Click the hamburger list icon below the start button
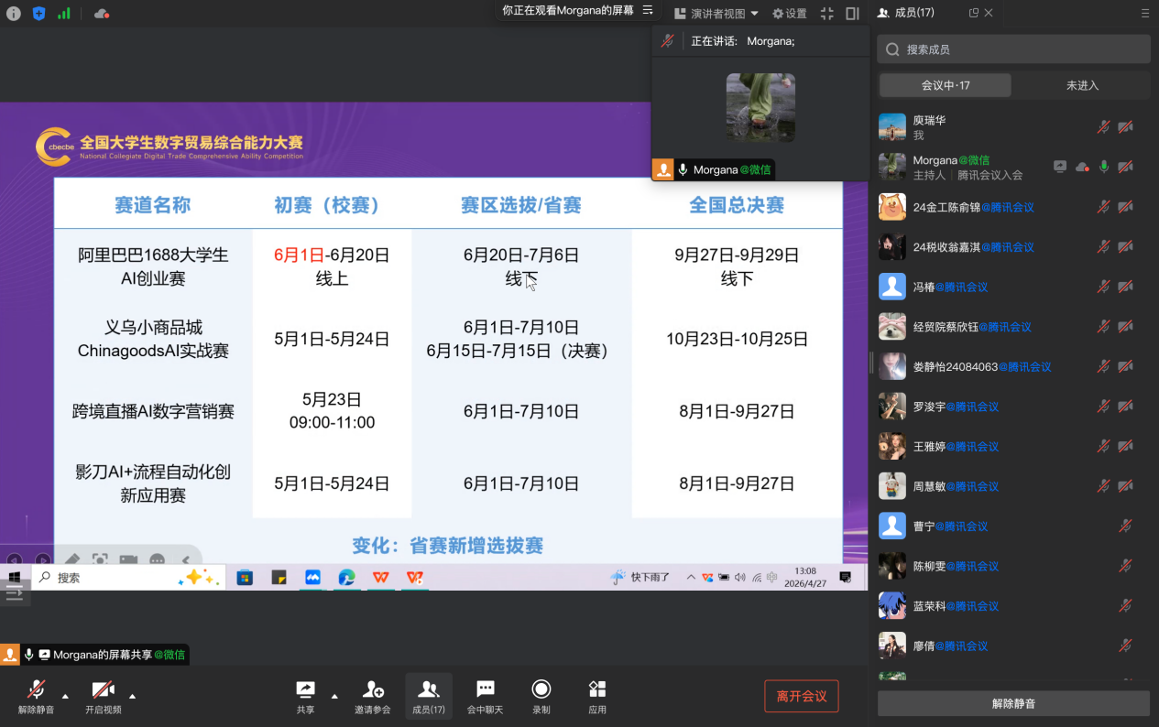Image resolution: width=1159 pixels, height=727 pixels. coord(14,593)
